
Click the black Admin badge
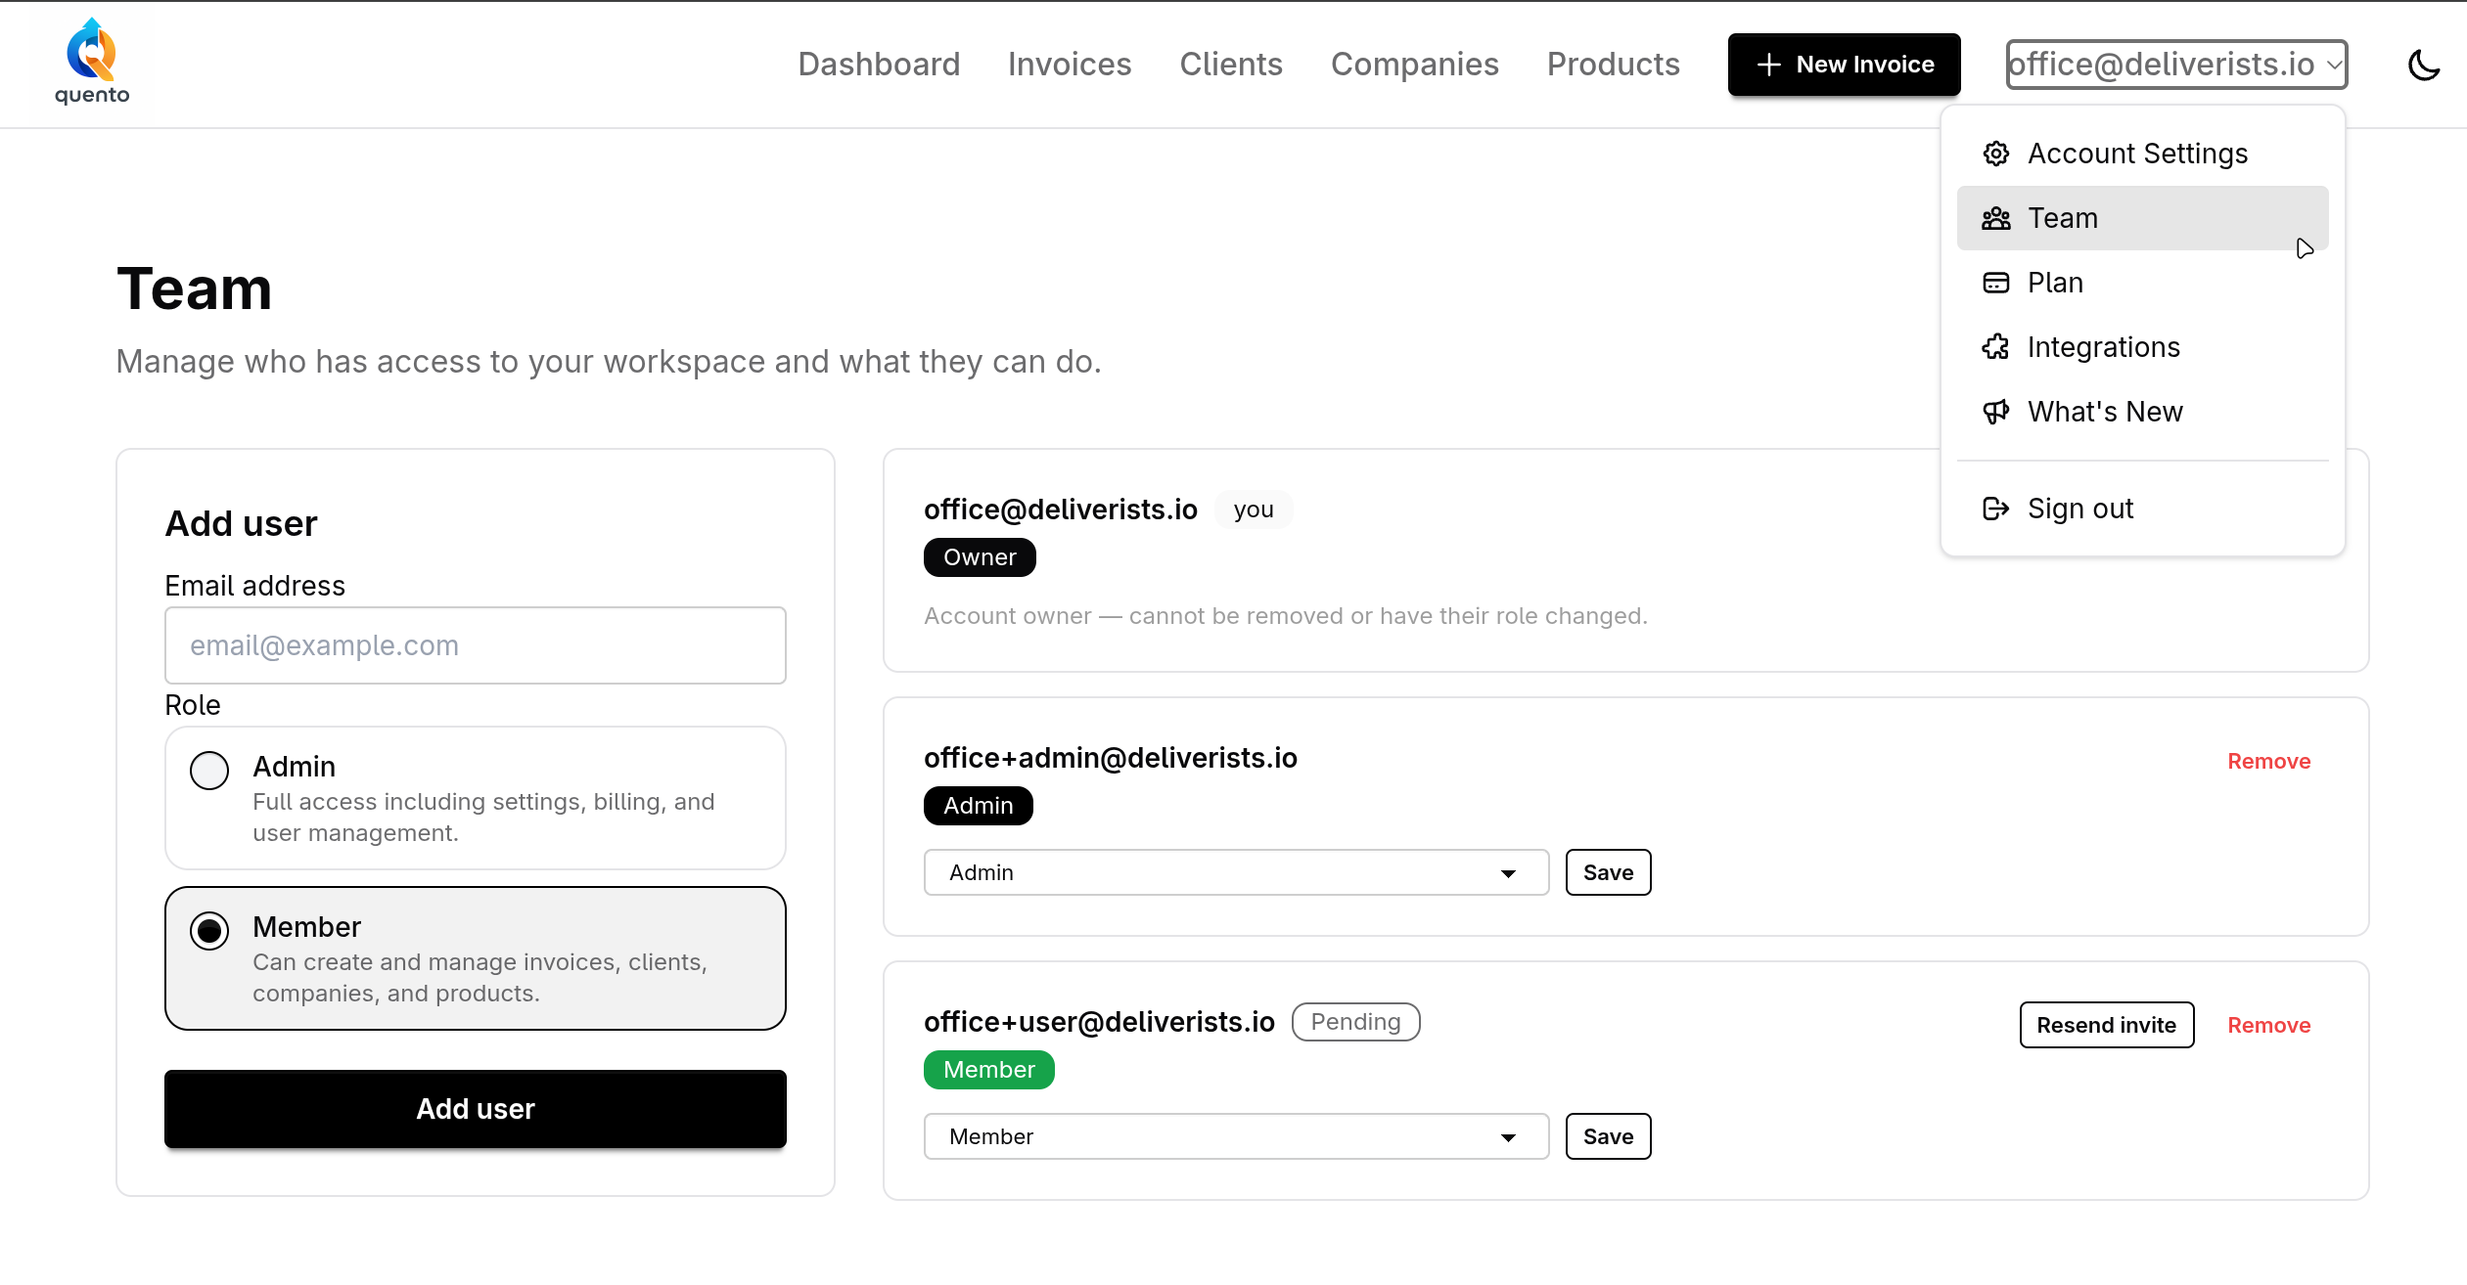point(978,806)
